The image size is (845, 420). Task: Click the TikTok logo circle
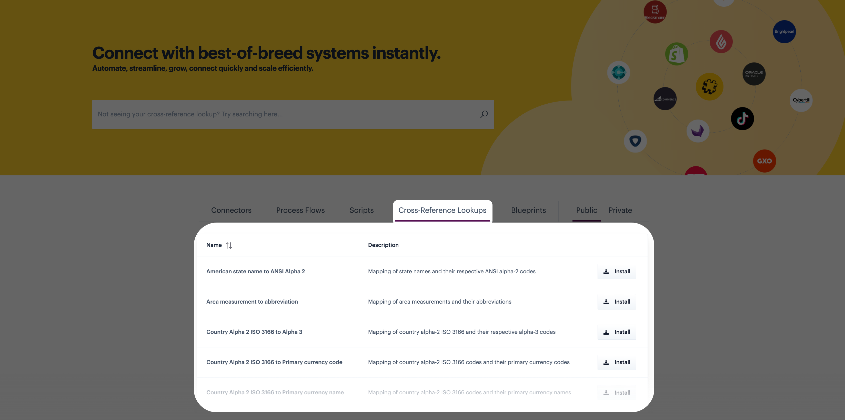[742, 119]
